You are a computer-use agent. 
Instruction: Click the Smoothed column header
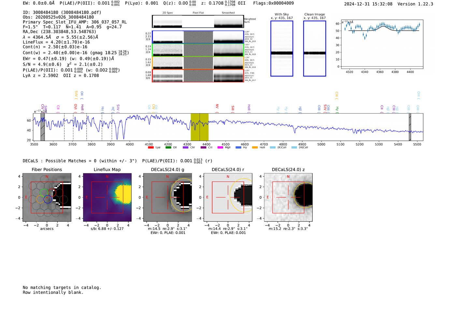(x=228, y=13)
